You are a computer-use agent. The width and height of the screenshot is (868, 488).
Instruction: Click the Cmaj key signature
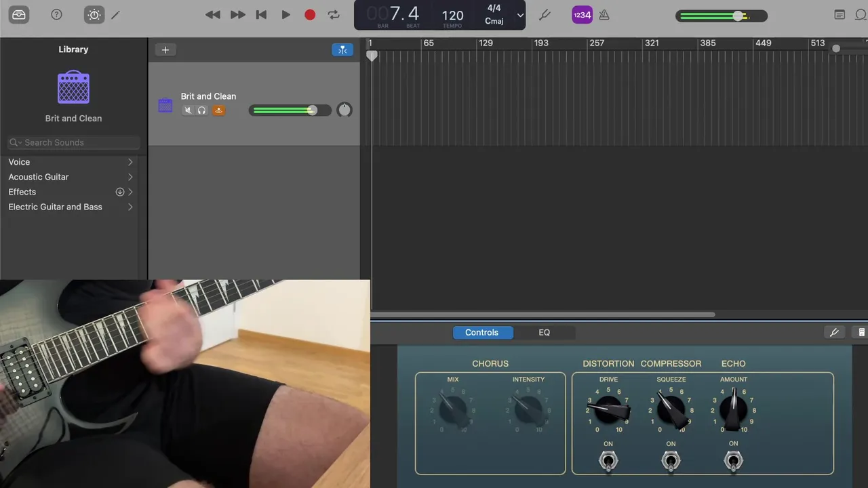[494, 21]
